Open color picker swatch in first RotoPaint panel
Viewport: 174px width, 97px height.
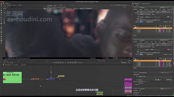point(167,17)
